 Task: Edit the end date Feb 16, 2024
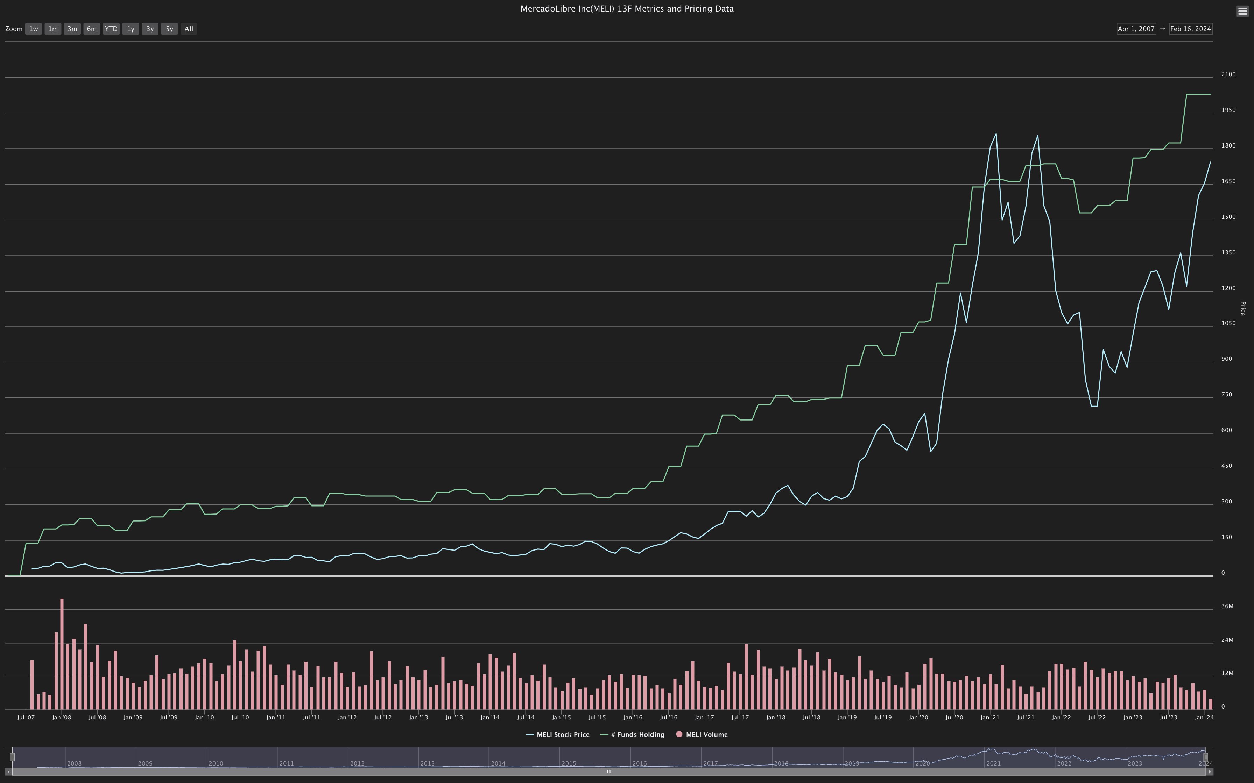[1191, 29]
